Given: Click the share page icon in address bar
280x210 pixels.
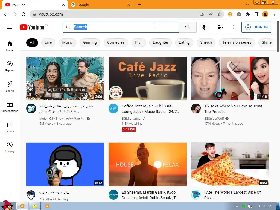Looking at the screenshot, I should [211, 14].
